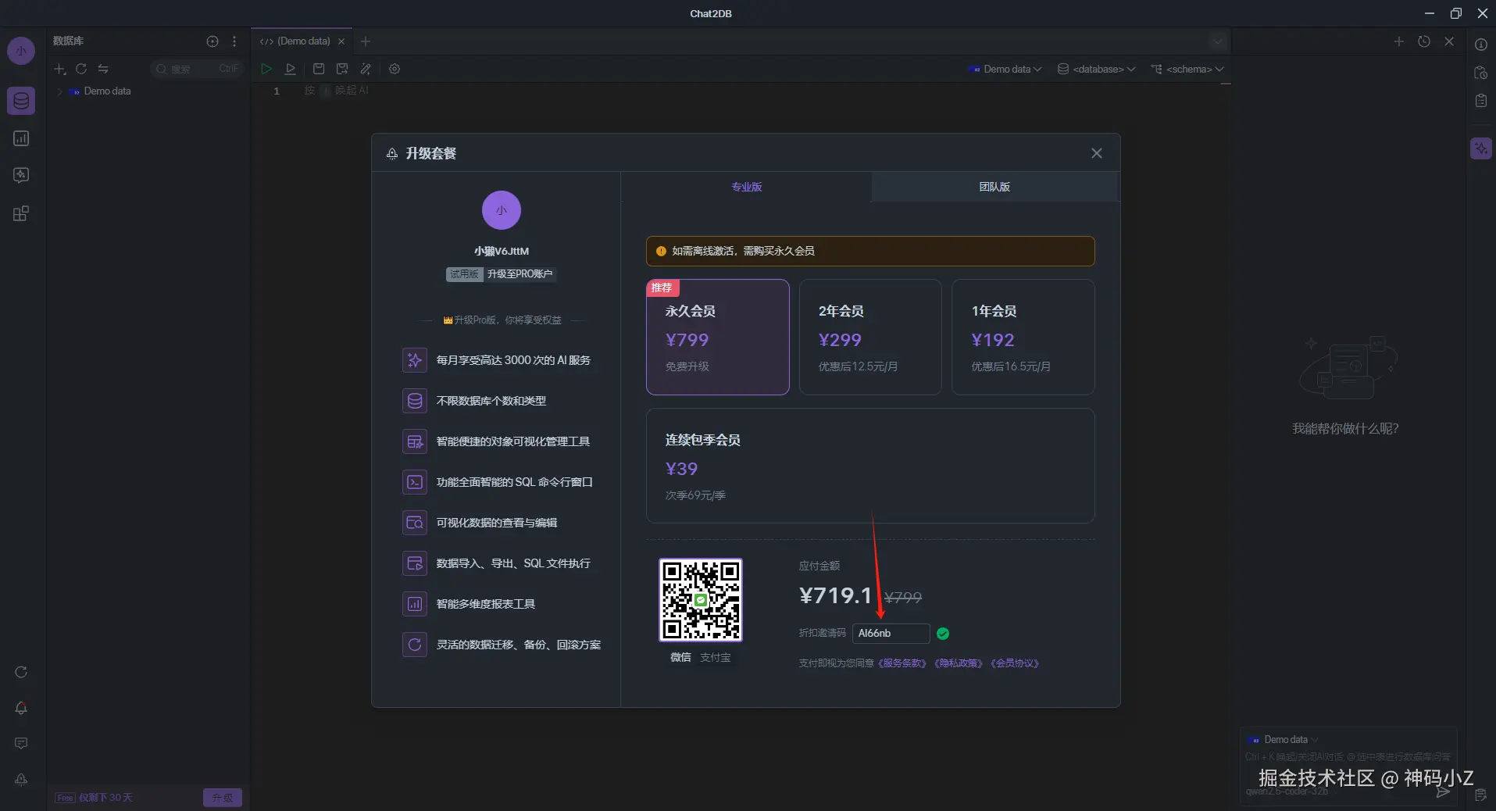Click the 每月享受高达 3000 次的 AI 服务 text
The width and height of the screenshot is (1496, 811).
click(x=513, y=360)
